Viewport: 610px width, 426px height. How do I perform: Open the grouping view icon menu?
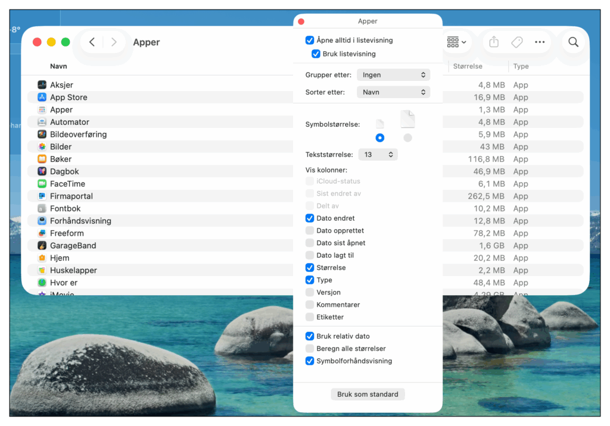(x=456, y=42)
